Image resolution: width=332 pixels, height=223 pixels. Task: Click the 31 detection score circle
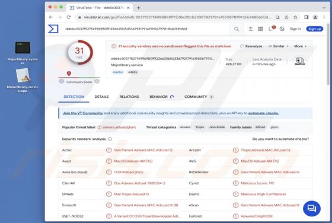pyautogui.click(x=79, y=53)
